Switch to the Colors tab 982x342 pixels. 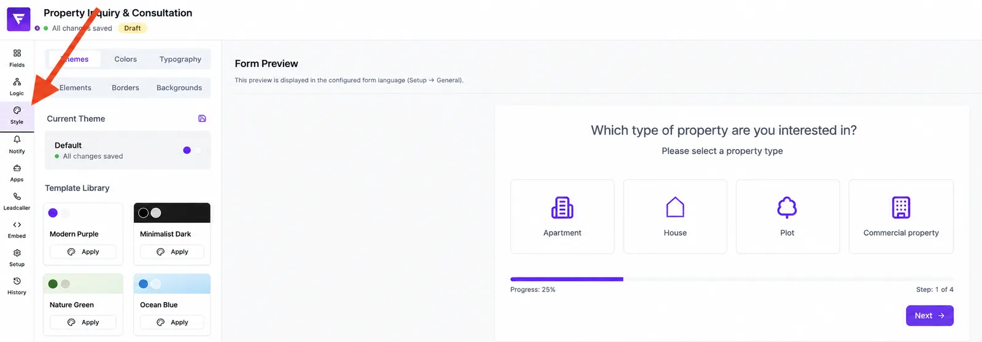point(126,59)
